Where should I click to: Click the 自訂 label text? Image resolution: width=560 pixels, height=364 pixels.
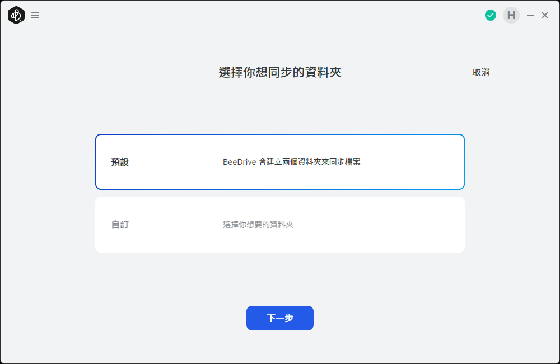click(x=120, y=225)
